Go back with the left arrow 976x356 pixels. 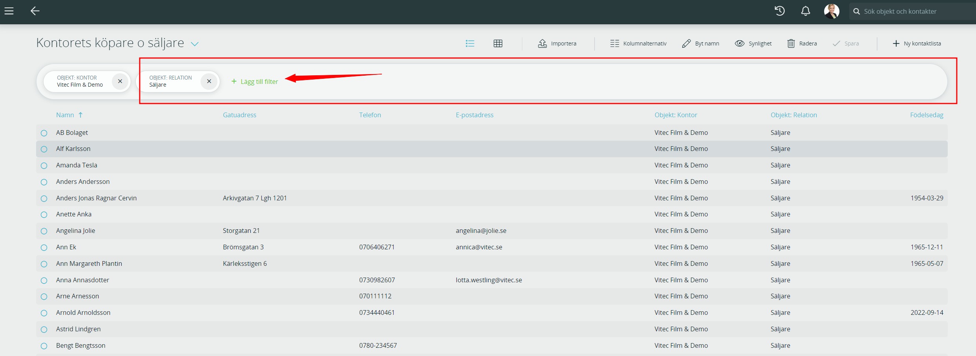(x=35, y=11)
